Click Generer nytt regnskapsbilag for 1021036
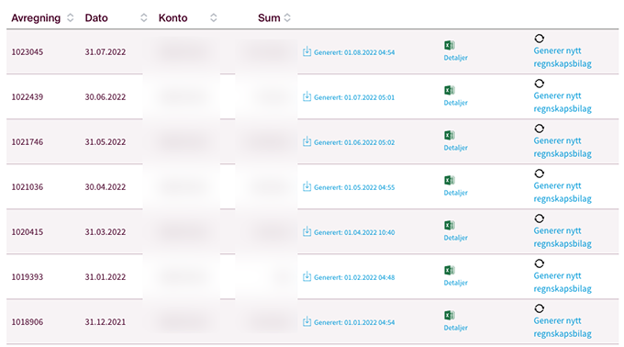Screen dimensions: 624x347 (563, 192)
